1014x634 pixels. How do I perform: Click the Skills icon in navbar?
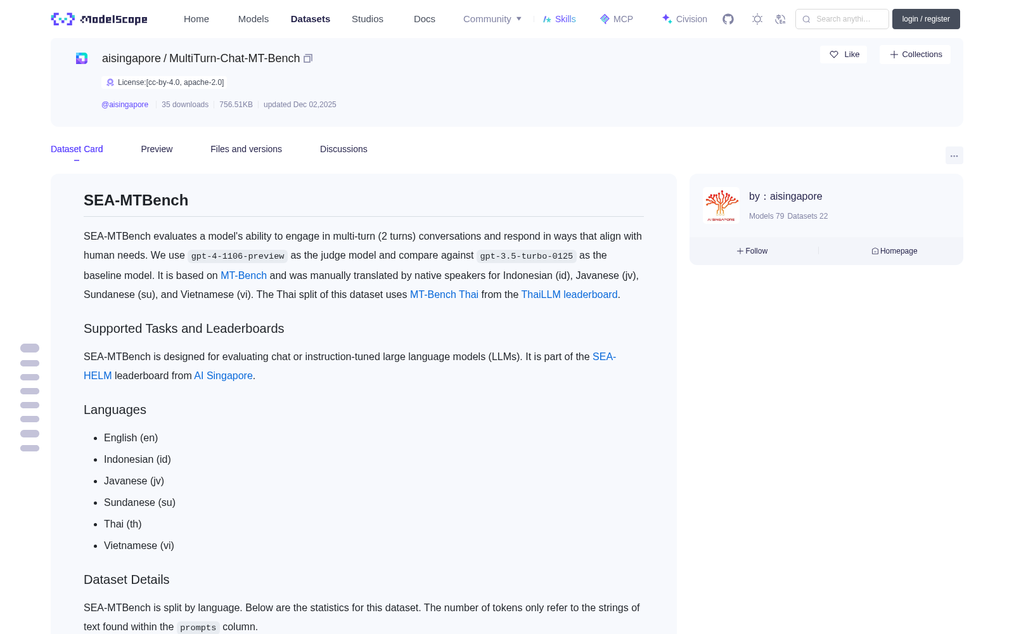point(547,19)
